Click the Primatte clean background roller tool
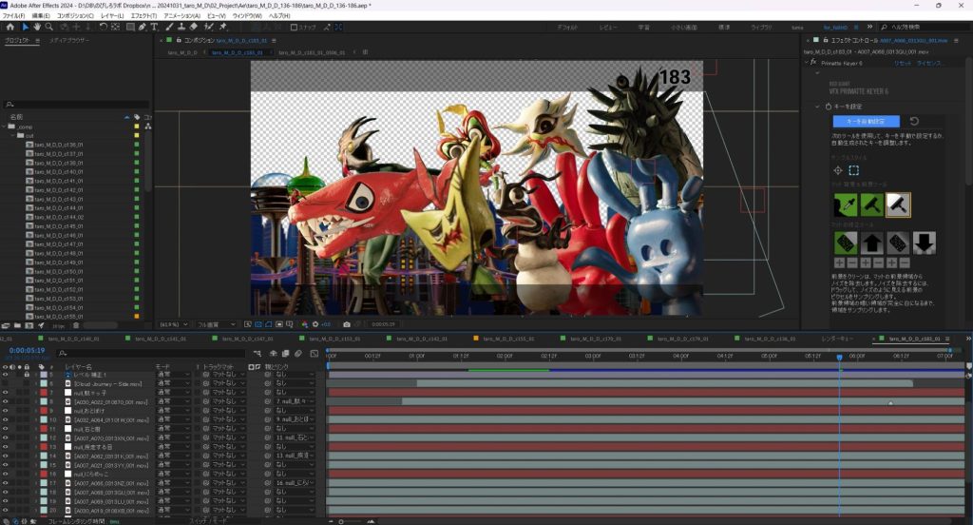 [x=872, y=205]
